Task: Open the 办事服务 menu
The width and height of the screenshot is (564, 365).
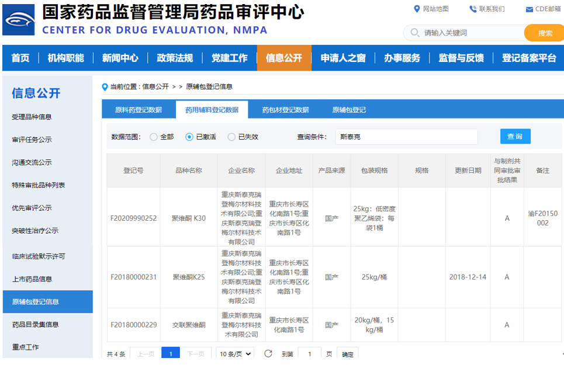Action: click(x=402, y=58)
